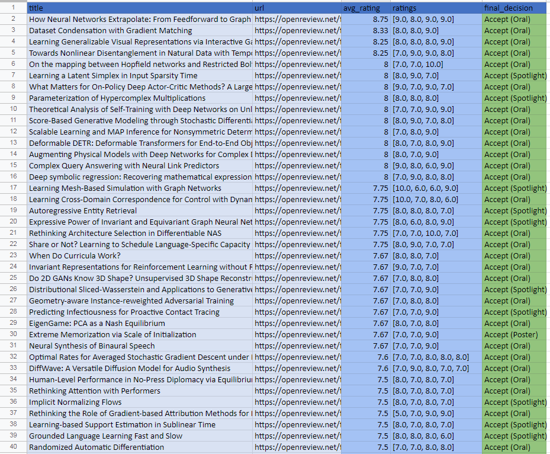Click decision cell for 'Autoregressive Entity Retrieval' row
The height and width of the screenshot is (454, 550).
pos(514,210)
